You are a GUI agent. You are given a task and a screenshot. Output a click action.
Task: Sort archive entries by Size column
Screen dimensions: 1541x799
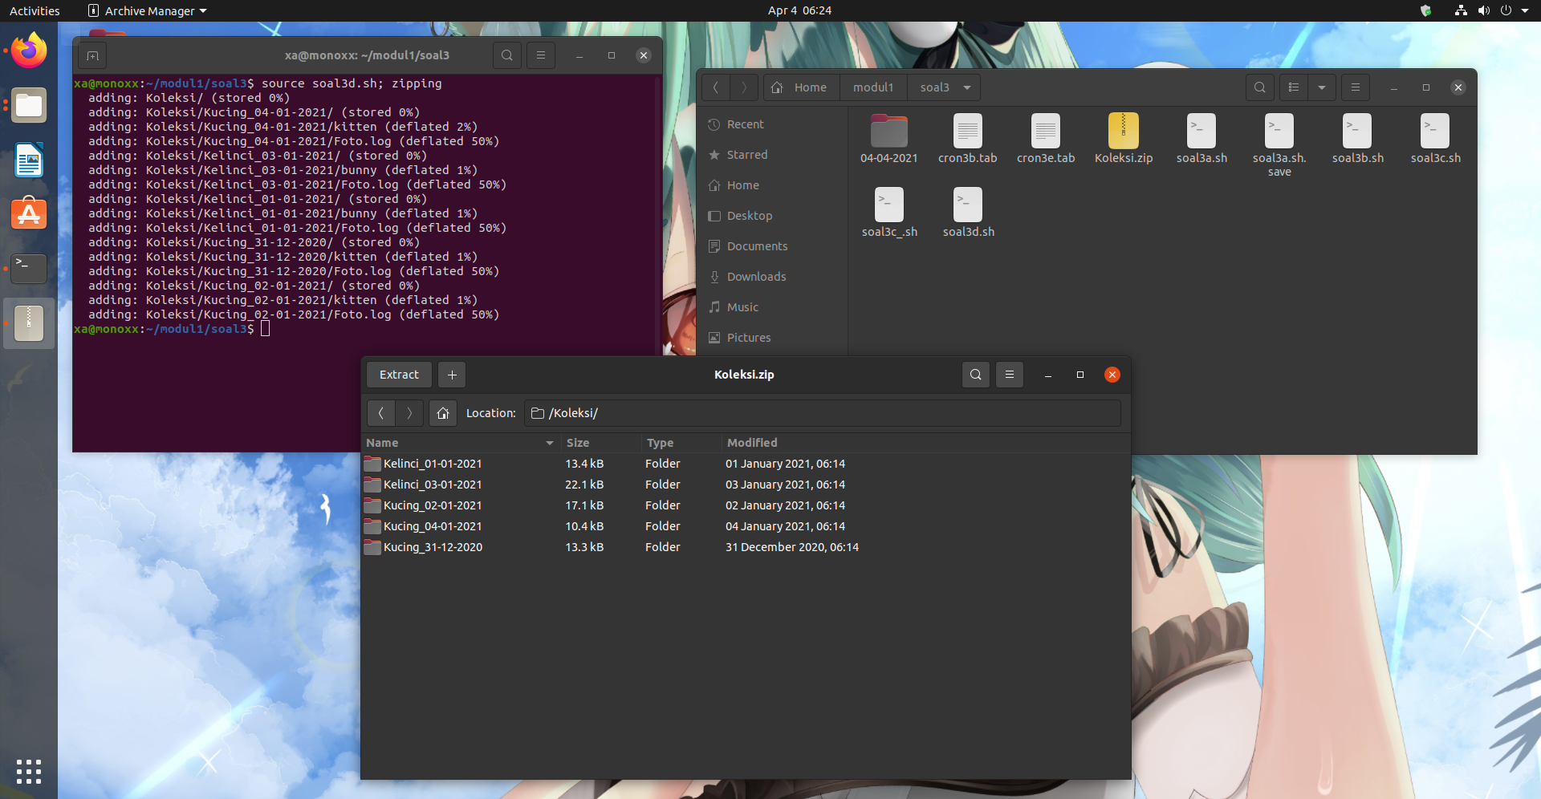coord(602,443)
